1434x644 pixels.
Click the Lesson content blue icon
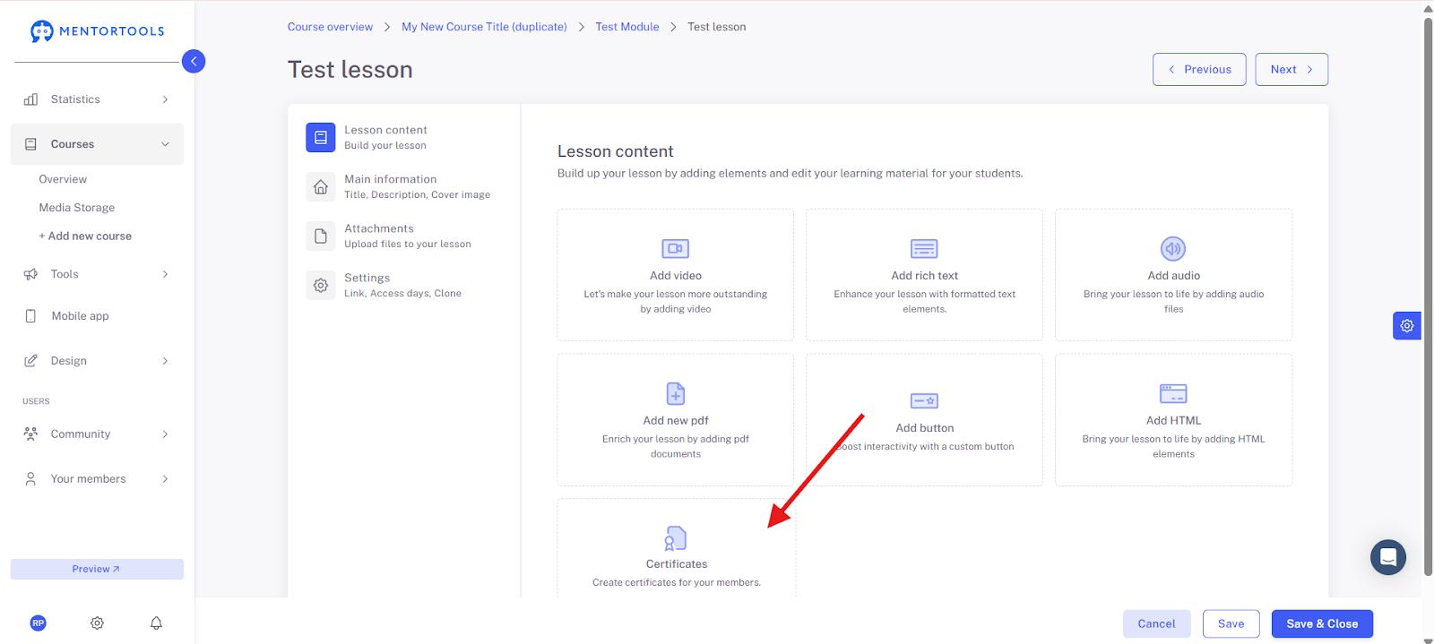coord(321,138)
